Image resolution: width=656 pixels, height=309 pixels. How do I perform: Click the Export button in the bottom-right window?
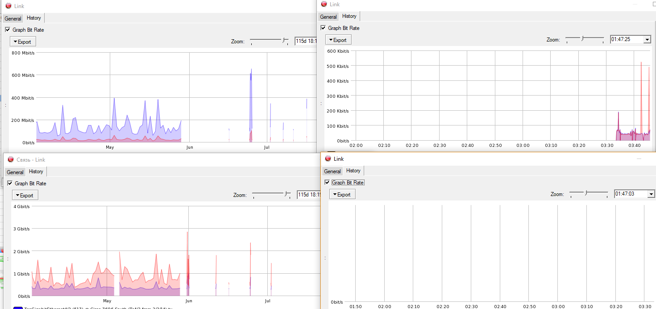(x=342, y=194)
